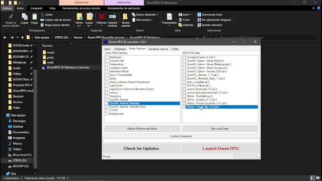Open Disco local (C:) drive
The height and width of the screenshot is (181, 322).
[x=22, y=155]
